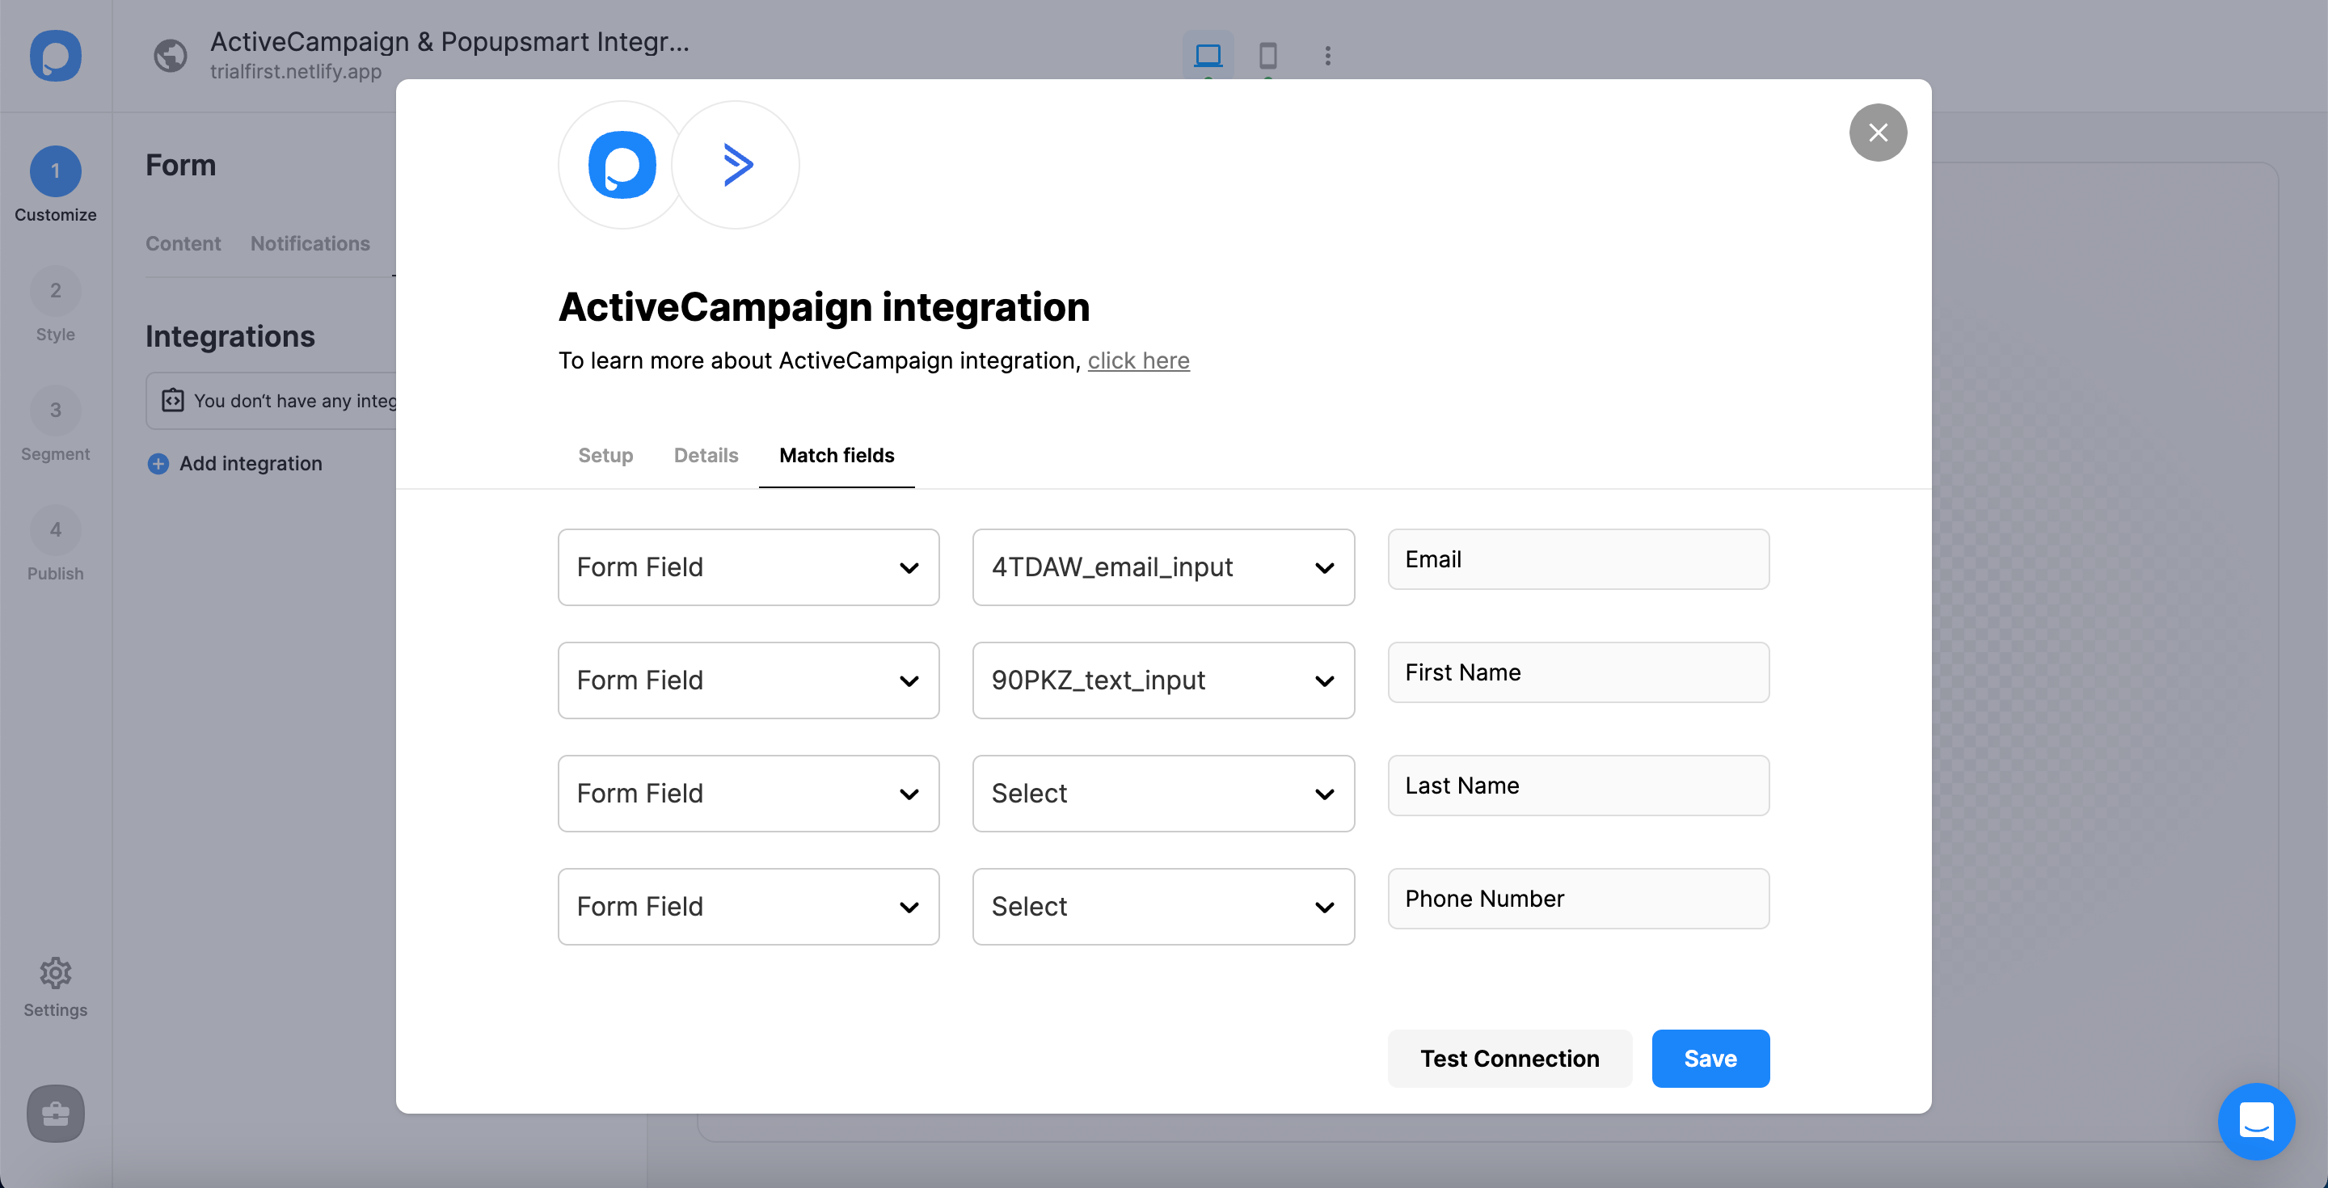The height and width of the screenshot is (1188, 2328).
Task: Click the no integrations notice box
Action: [x=271, y=400]
